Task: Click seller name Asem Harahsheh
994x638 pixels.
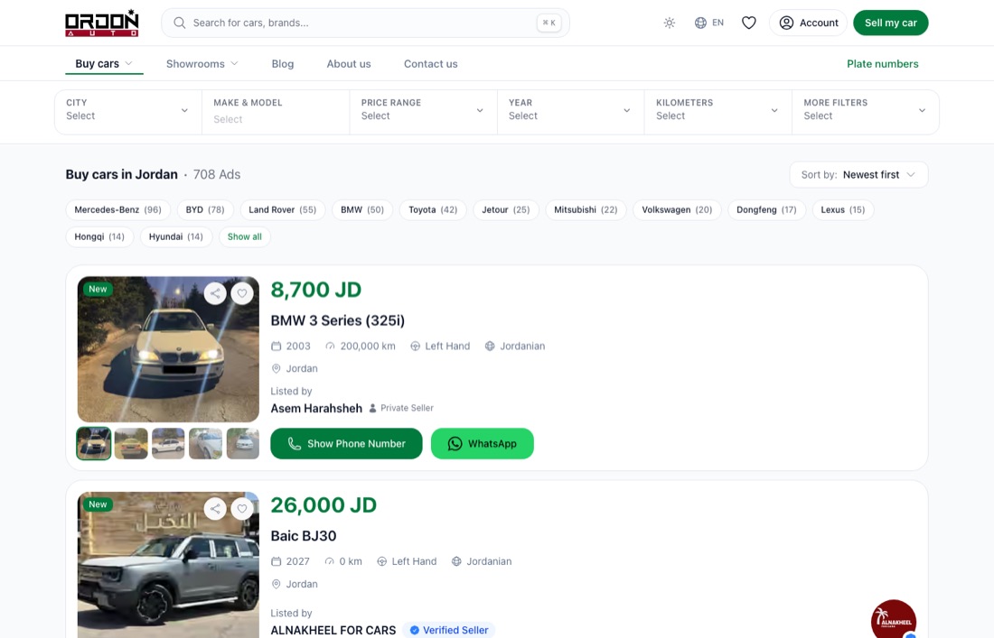Action: (x=316, y=408)
